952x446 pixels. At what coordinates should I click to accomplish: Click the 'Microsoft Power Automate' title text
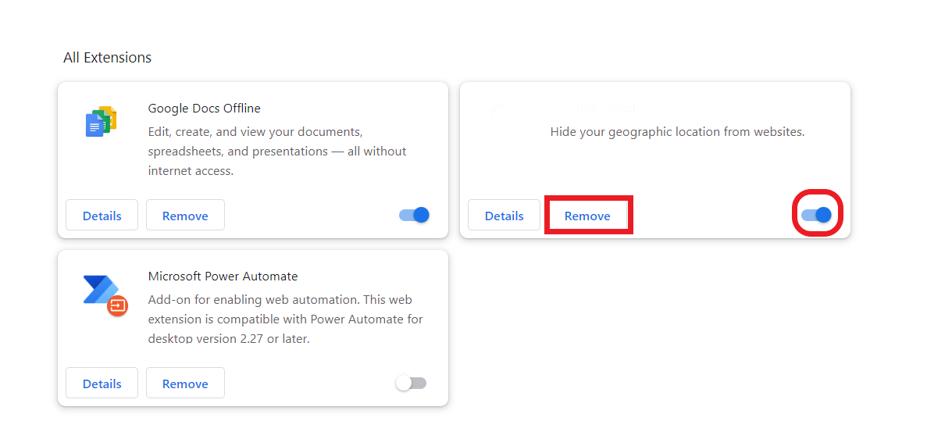tap(223, 277)
